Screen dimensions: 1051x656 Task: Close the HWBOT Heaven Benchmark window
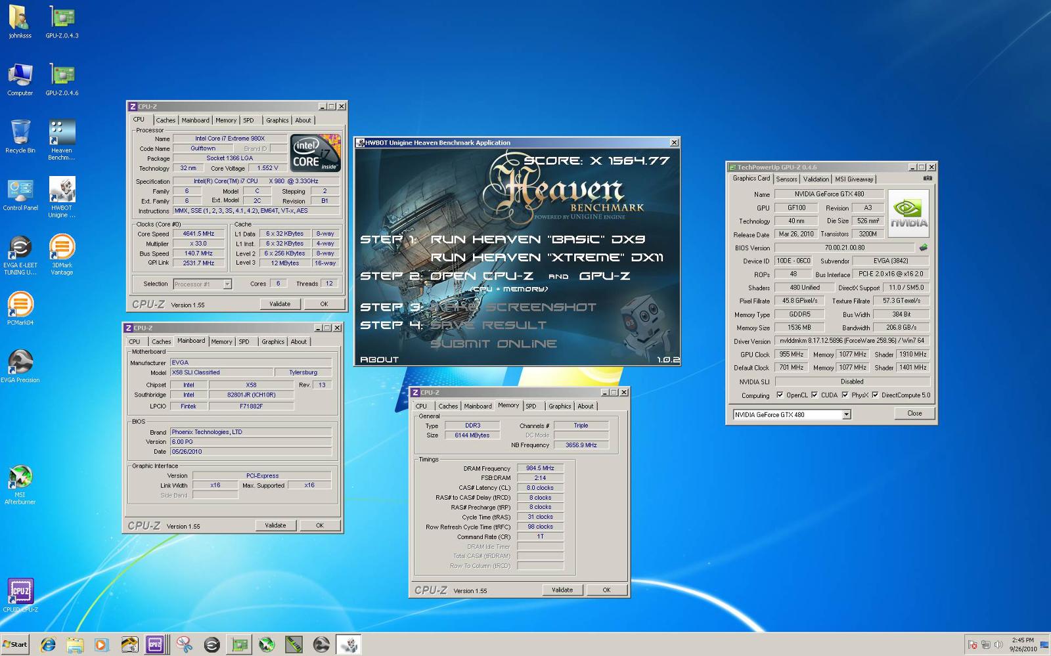tap(674, 142)
